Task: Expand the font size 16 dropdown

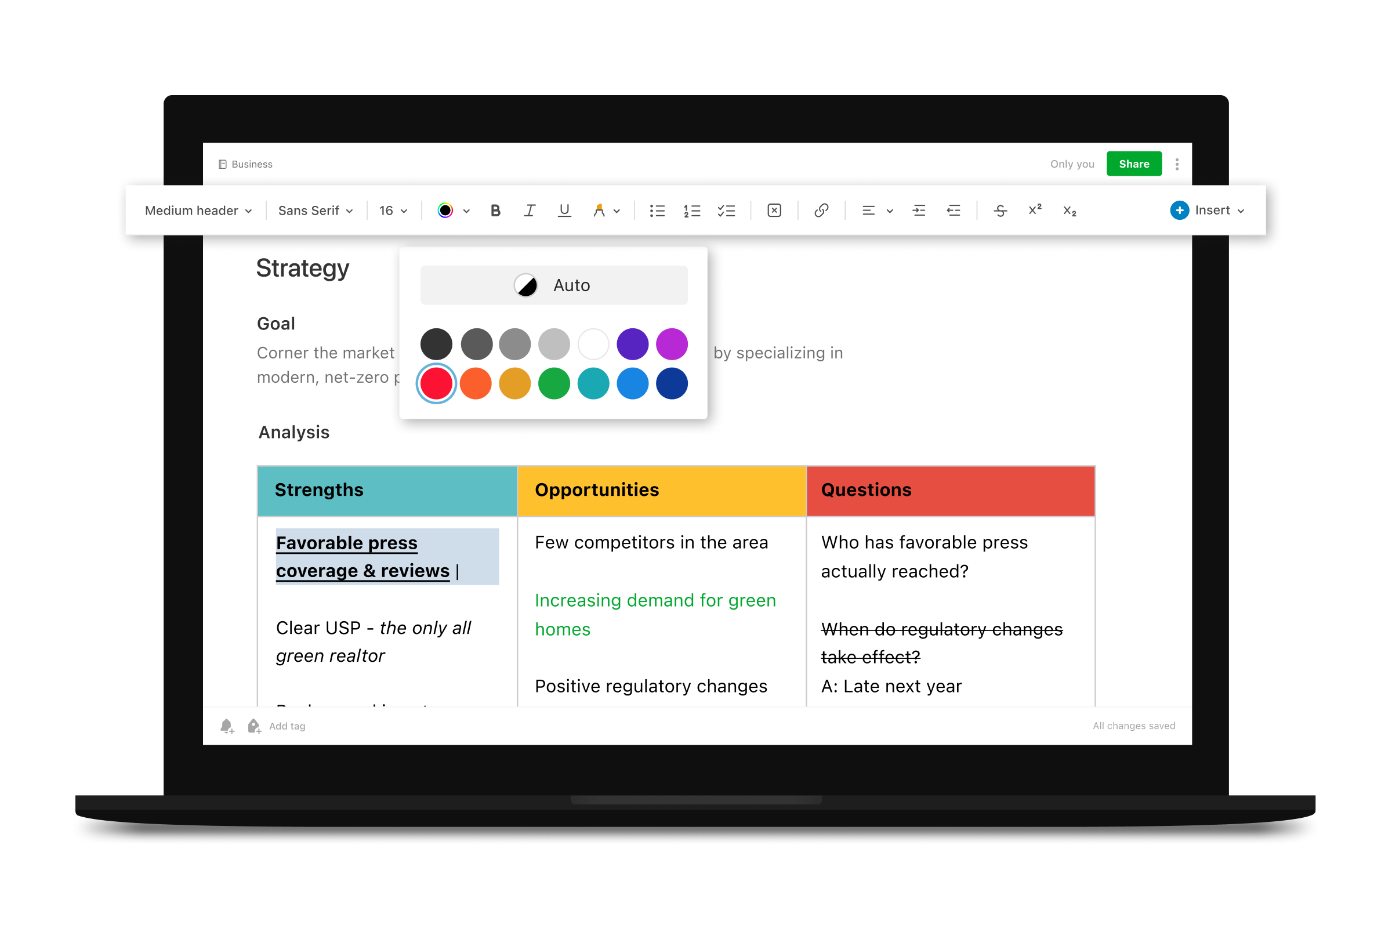Action: coord(390,210)
